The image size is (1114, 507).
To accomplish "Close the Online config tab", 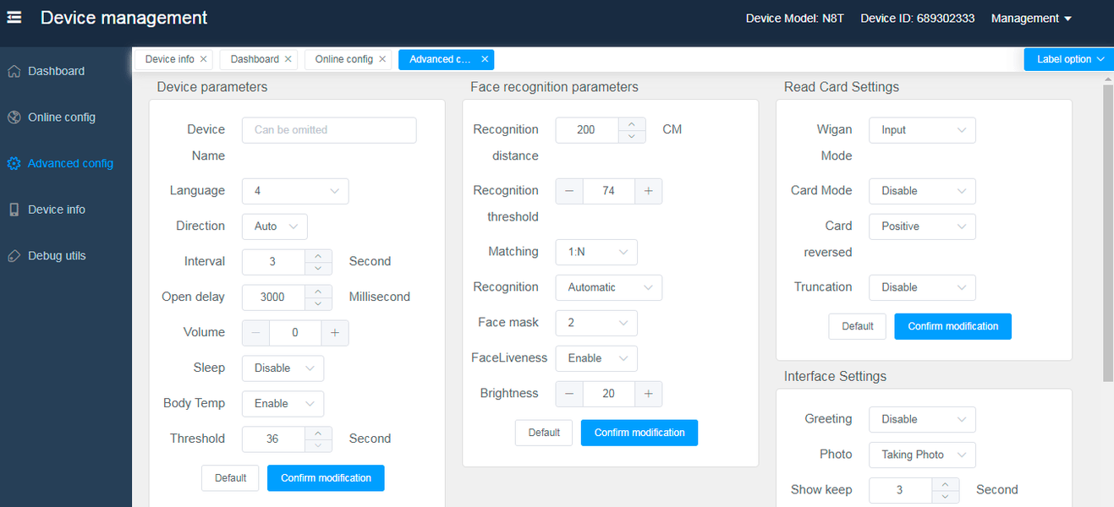I will tap(382, 59).
